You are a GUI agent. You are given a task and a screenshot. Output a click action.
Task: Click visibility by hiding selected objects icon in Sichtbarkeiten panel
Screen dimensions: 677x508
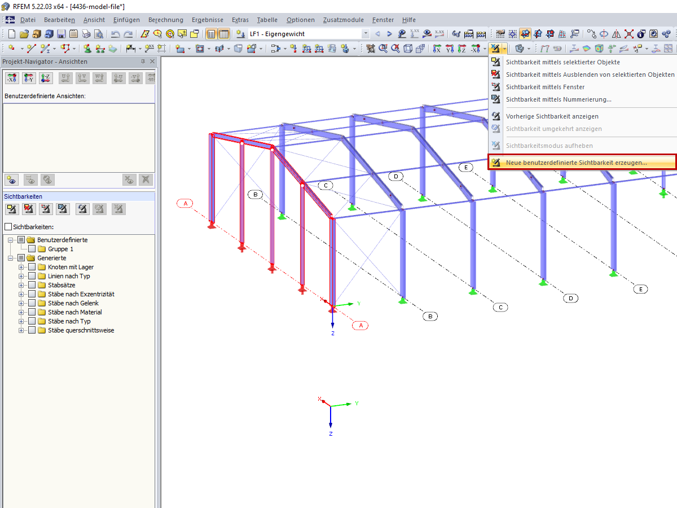[x=29, y=209]
